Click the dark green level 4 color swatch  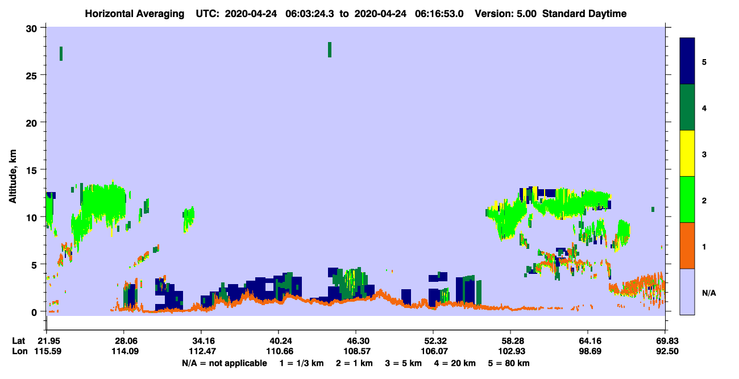point(687,107)
